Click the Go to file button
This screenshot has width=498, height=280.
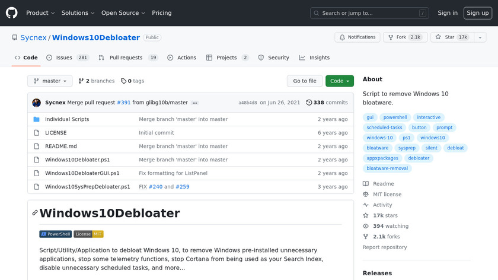coord(305,81)
